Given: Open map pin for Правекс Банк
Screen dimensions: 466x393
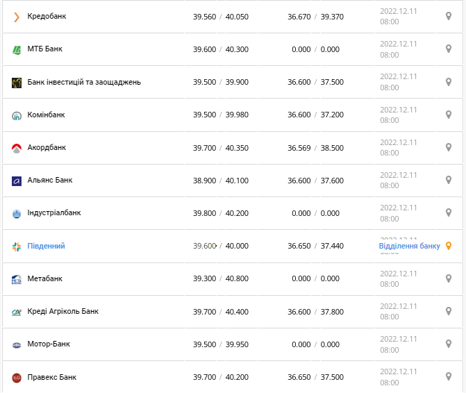Looking at the screenshot, I should [x=449, y=376].
